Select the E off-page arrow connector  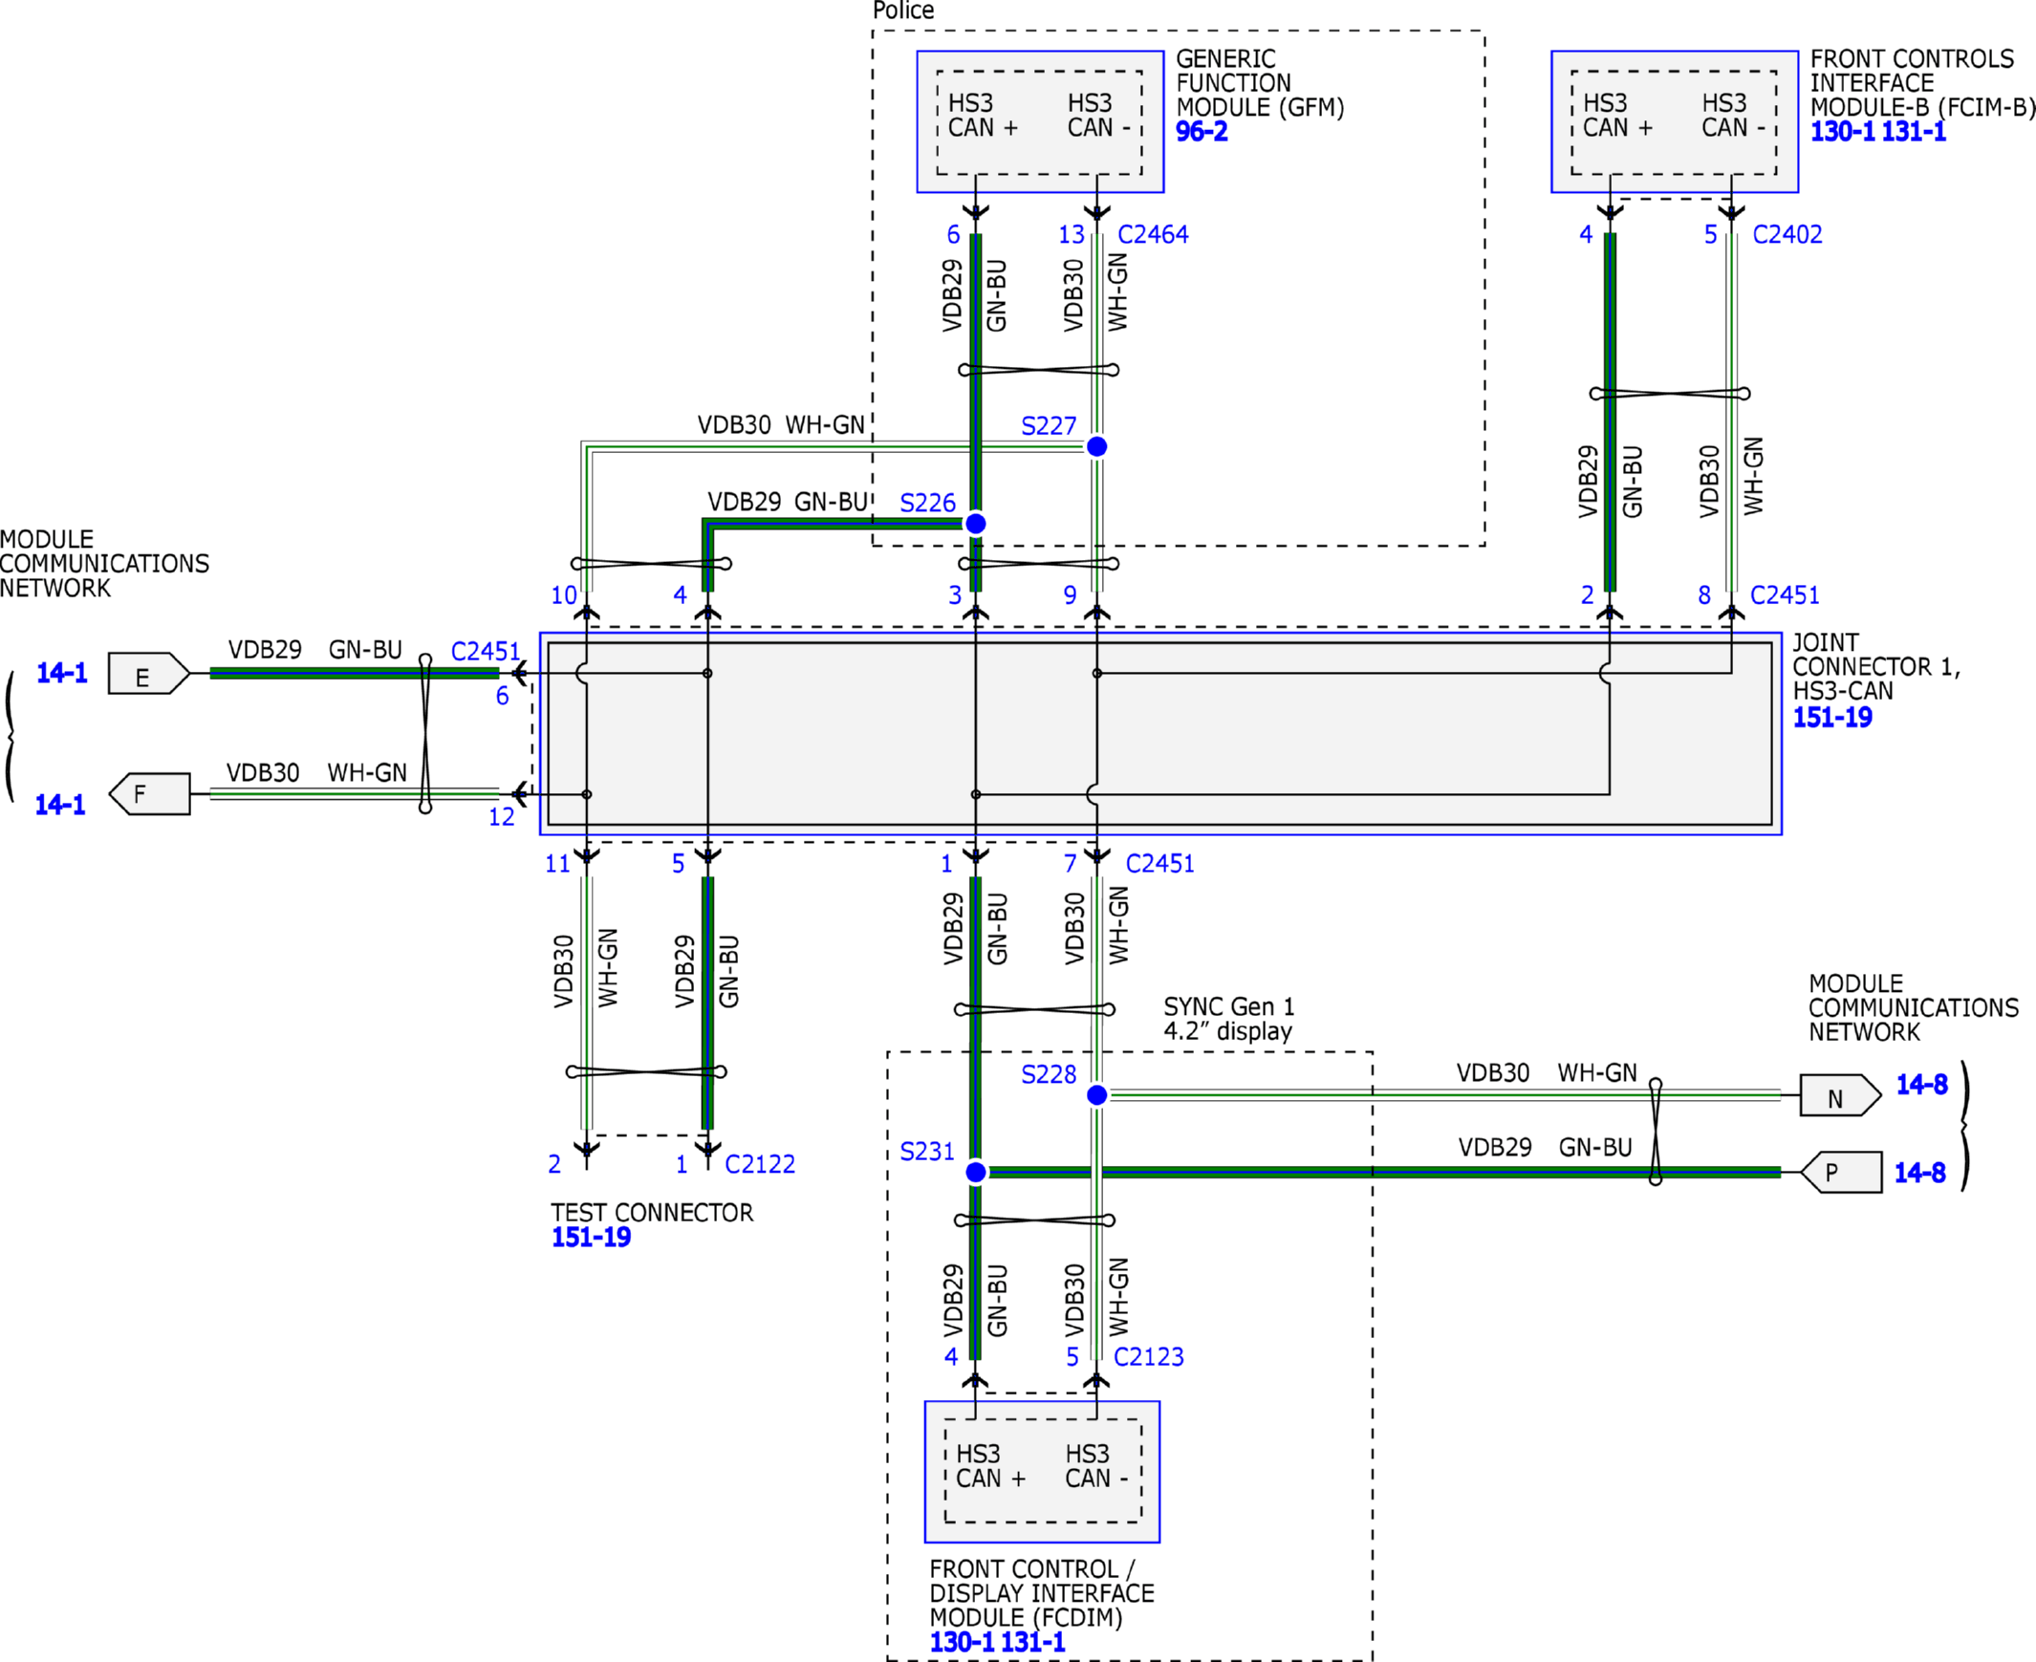pos(148,673)
